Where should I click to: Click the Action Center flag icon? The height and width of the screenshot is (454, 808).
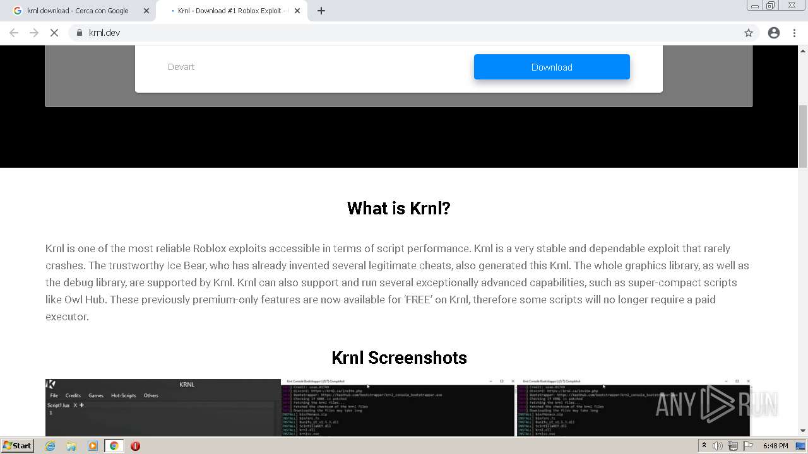point(748,446)
